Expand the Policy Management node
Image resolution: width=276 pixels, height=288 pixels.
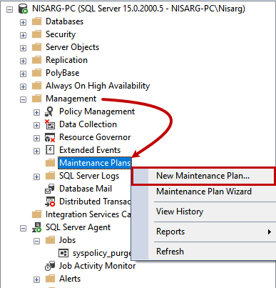(36, 113)
